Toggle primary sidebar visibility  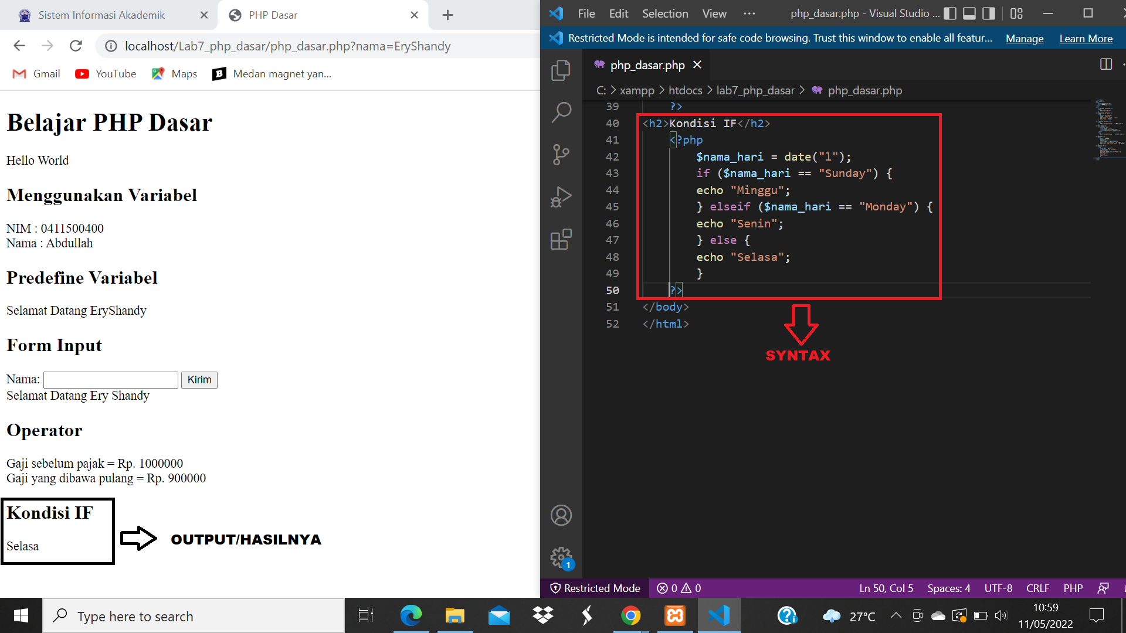950,13
